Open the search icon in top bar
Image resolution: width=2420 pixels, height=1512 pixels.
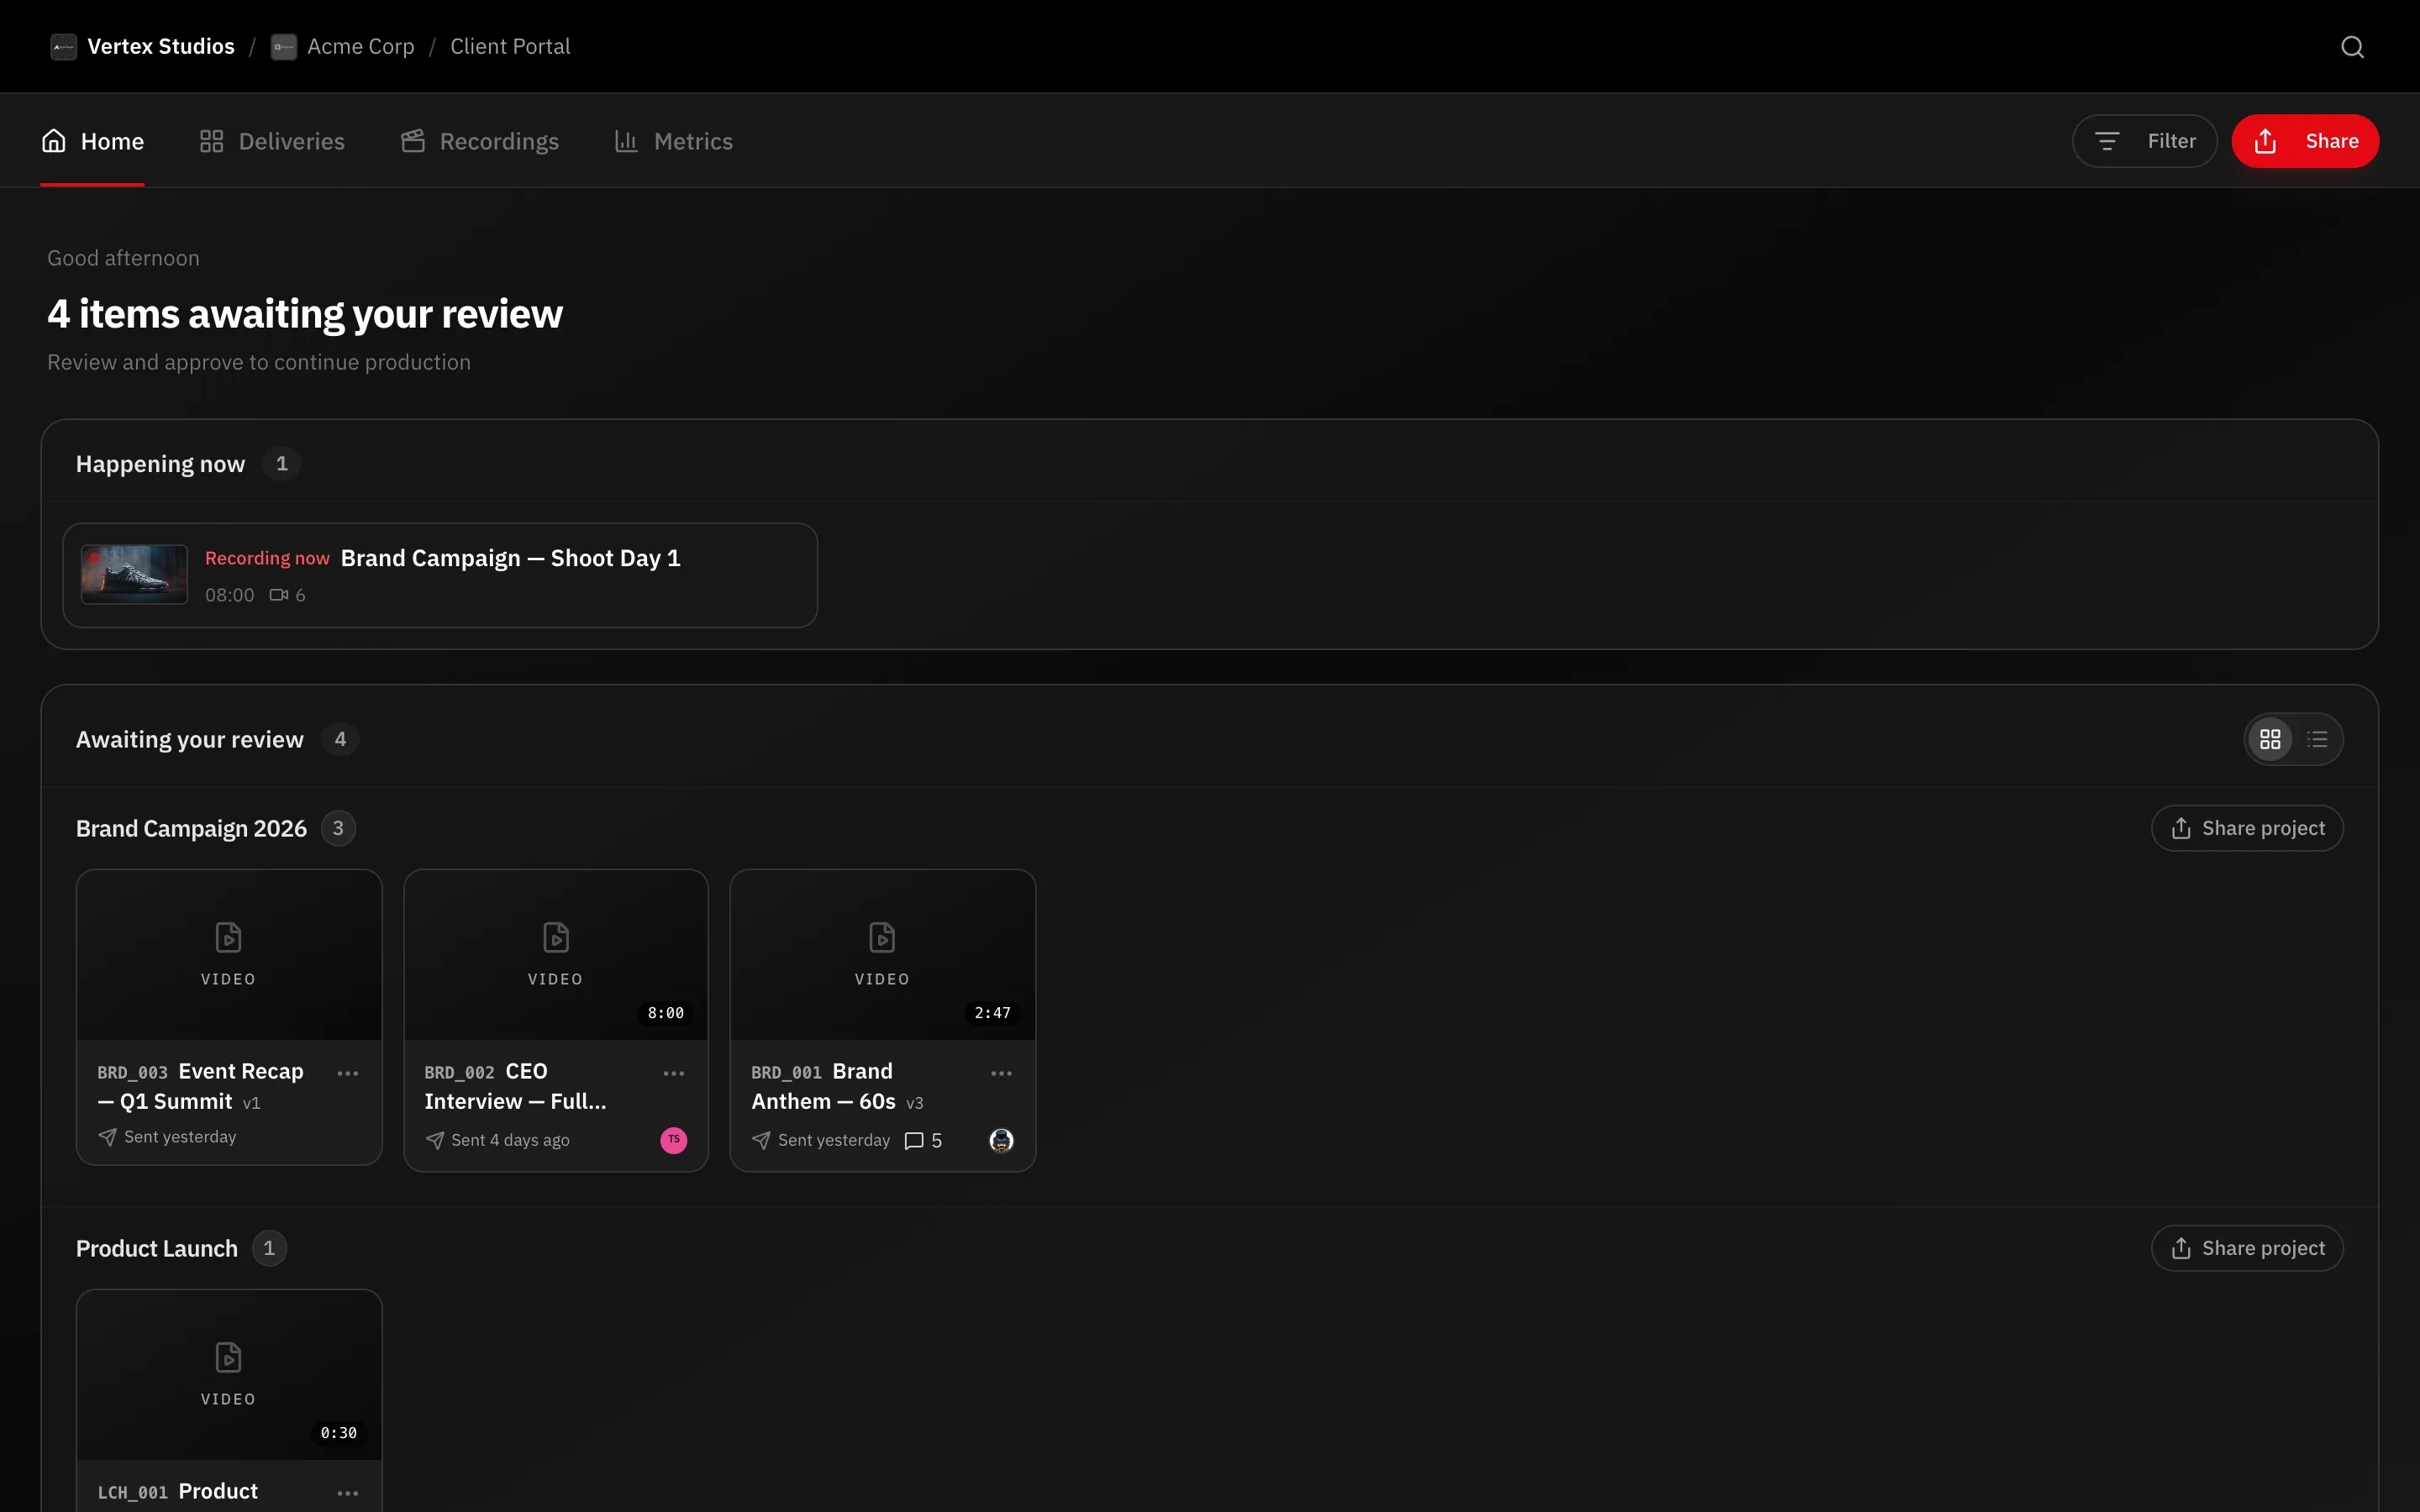(2352, 47)
